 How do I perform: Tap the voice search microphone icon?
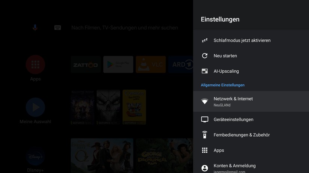pyautogui.click(x=35, y=28)
